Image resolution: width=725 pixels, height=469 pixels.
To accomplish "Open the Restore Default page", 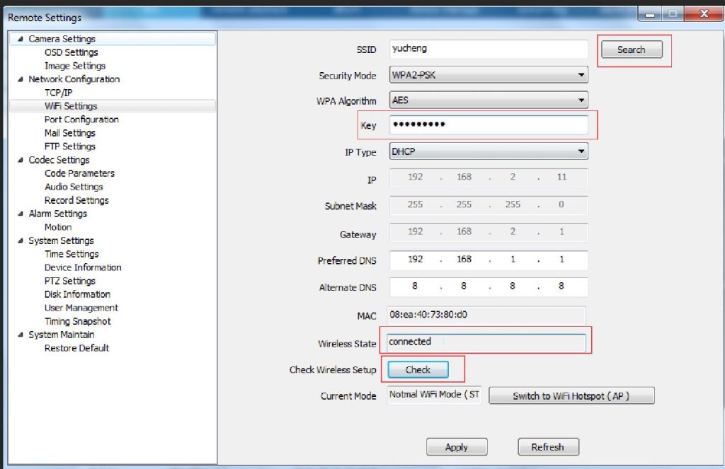I will click(x=76, y=348).
